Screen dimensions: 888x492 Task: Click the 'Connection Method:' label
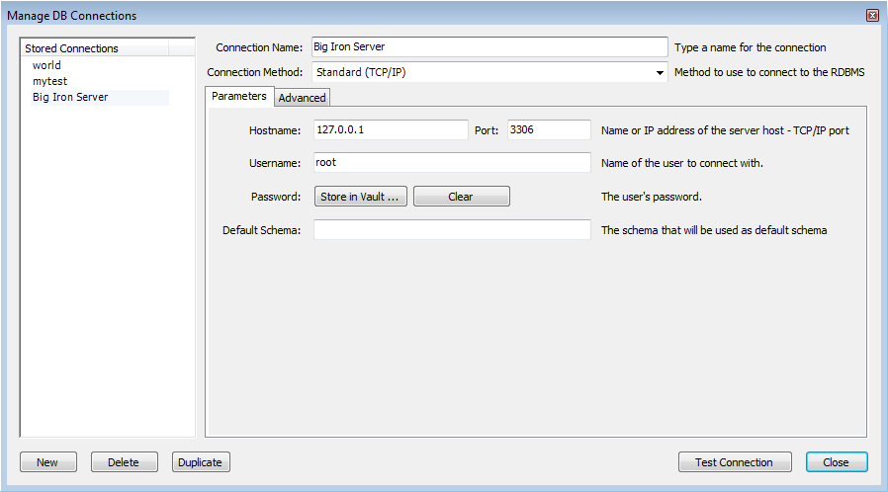pyautogui.click(x=254, y=72)
